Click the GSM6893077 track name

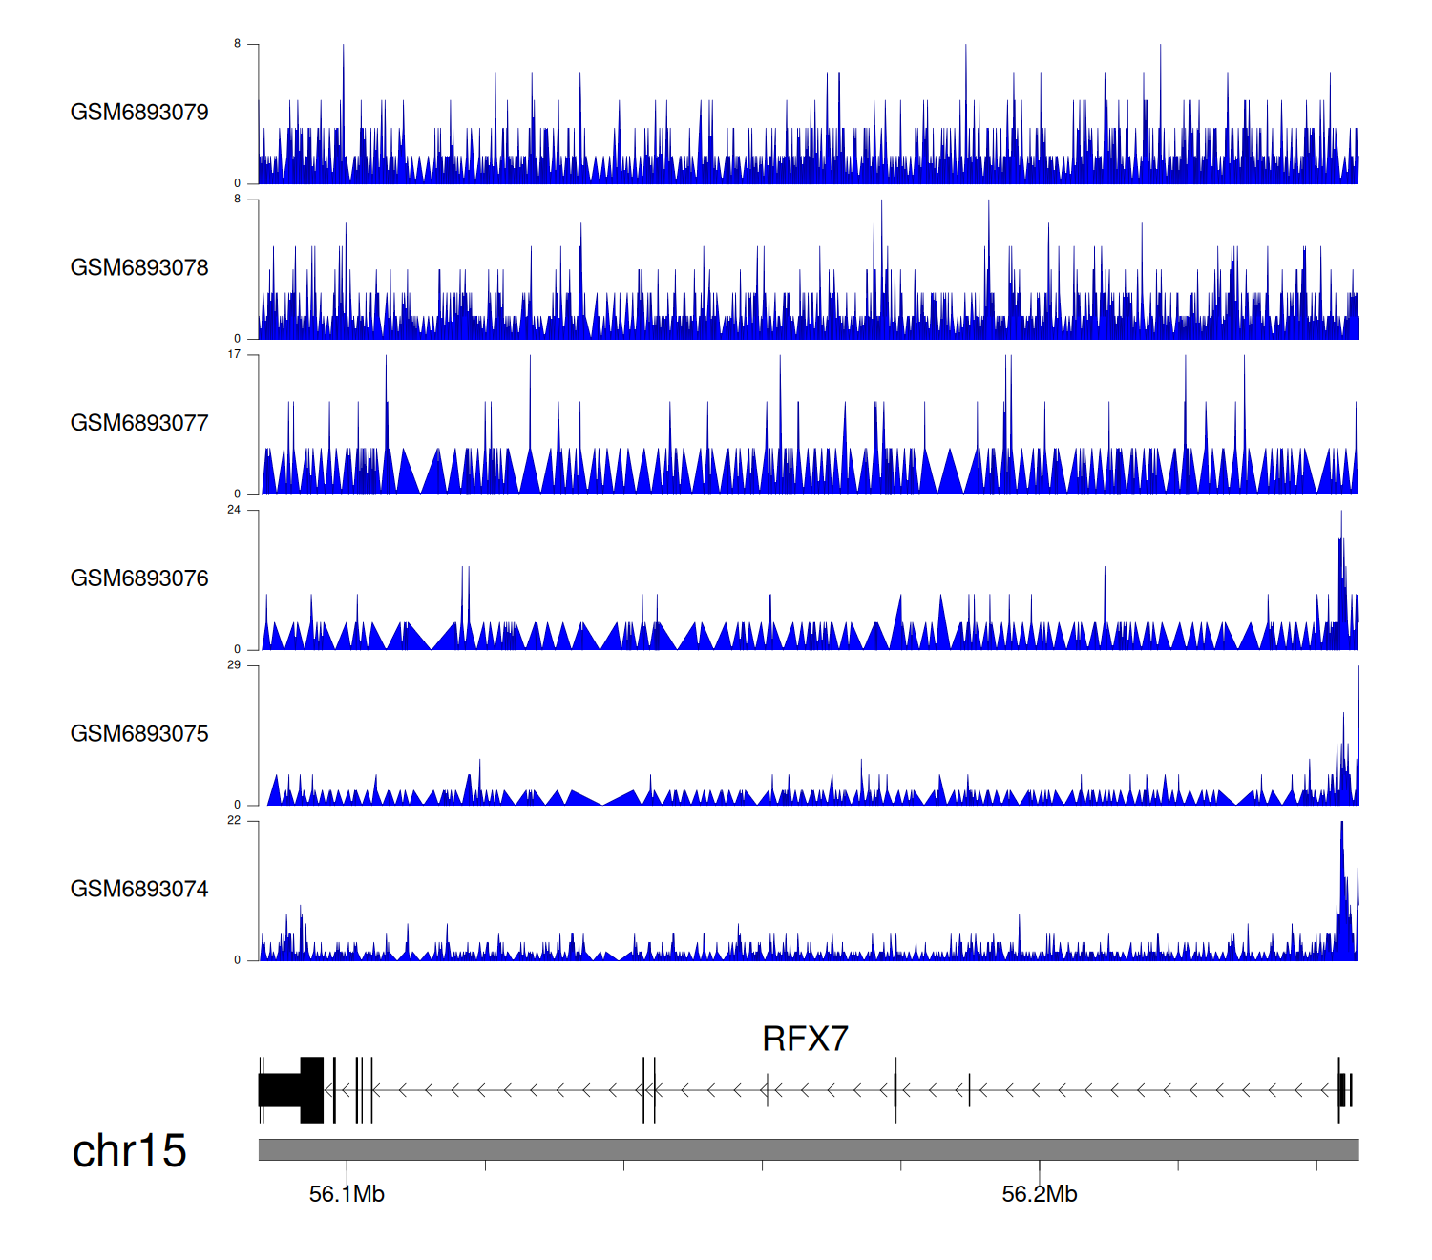click(x=139, y=423)
